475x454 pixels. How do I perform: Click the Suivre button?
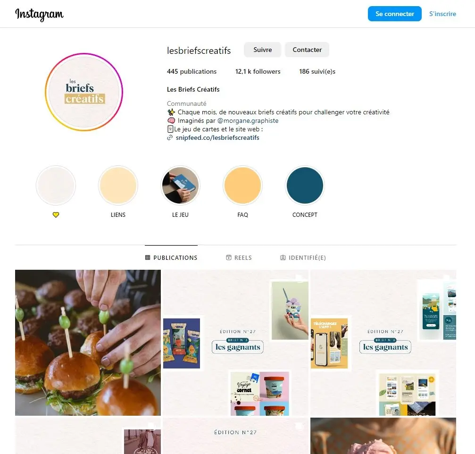point(262,50)
